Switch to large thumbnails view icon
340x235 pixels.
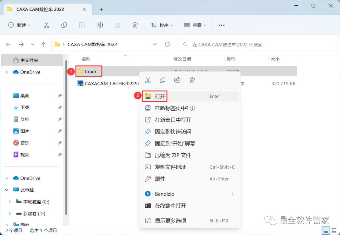coord(334,231)
